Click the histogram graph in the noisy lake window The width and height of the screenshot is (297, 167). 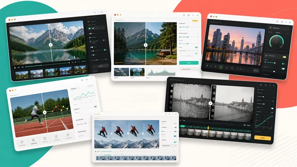click(x=161, y=72)
